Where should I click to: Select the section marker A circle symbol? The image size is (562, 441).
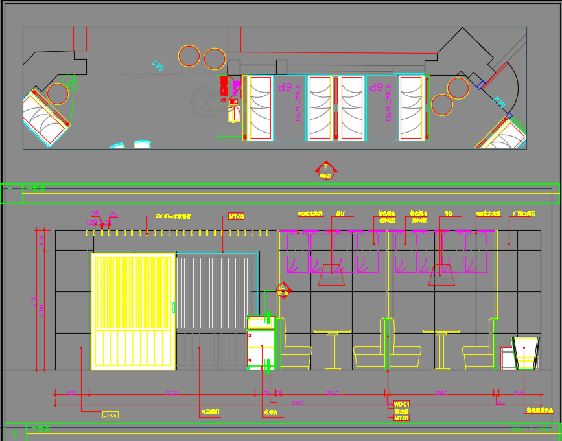[x=283, y=289]
